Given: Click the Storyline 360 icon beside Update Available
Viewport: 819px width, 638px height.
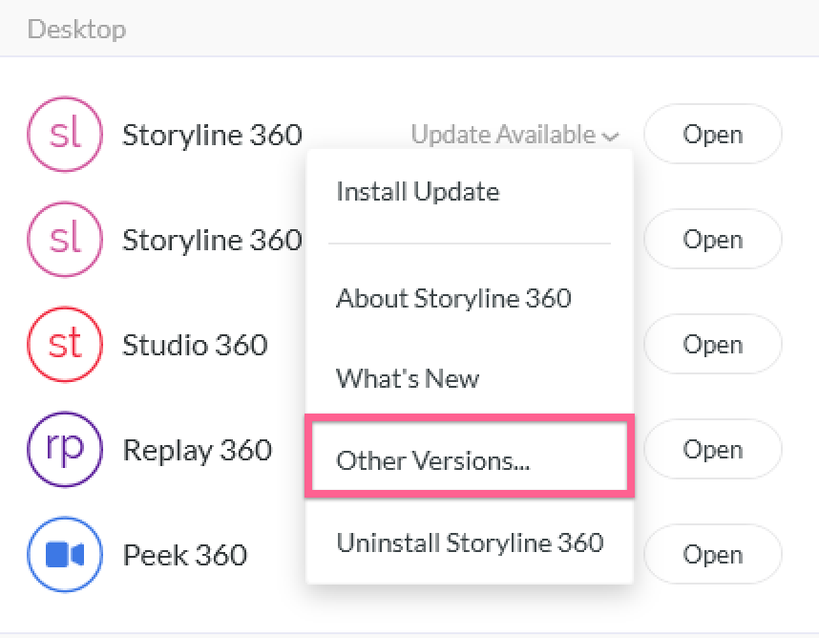Looking at the screenshot, I should (x=65, y=135).
